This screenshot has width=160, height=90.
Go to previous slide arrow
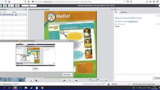64,80
